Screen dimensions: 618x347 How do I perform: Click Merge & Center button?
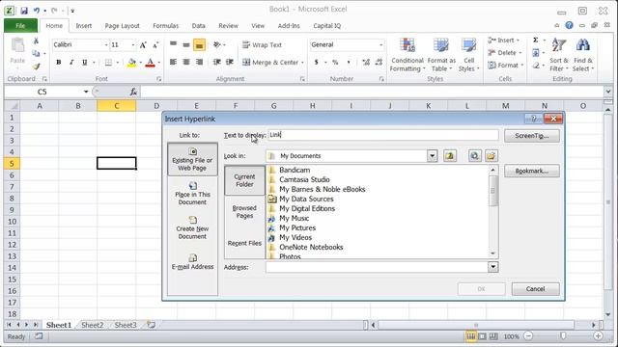(273, 62)
